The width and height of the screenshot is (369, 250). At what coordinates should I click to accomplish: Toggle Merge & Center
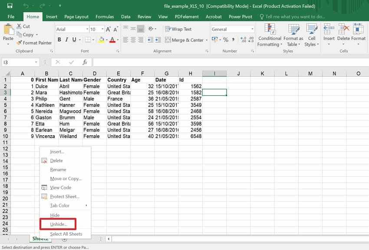click(x=184, y=40)
